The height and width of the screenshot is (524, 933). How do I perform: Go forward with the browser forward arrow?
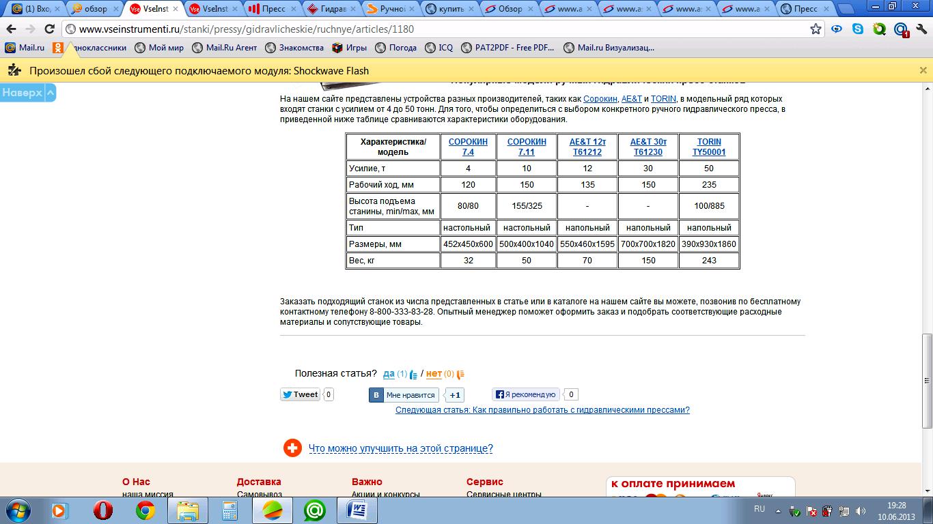click(x=30, y=29)
